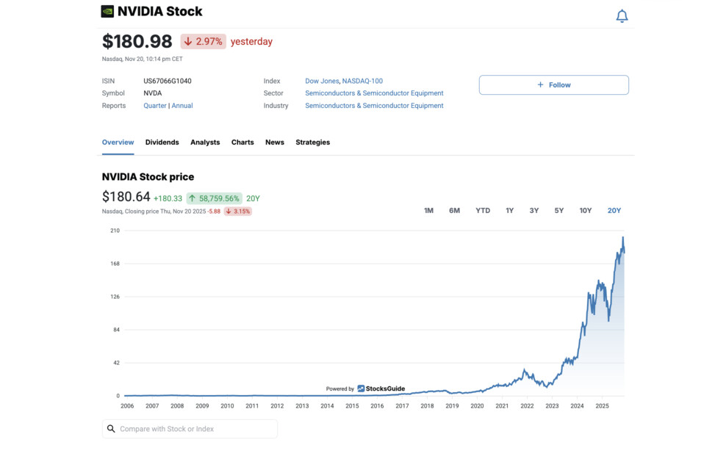
Task: Enable the 1M chart timeframe
Action: pyautogui.click(x=428, y=210)
